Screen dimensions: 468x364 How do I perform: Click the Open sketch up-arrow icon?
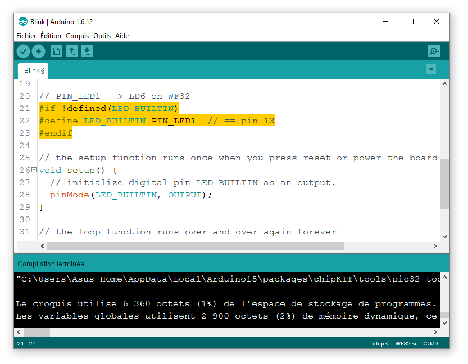pyautogui.click(x=71, y=52)
